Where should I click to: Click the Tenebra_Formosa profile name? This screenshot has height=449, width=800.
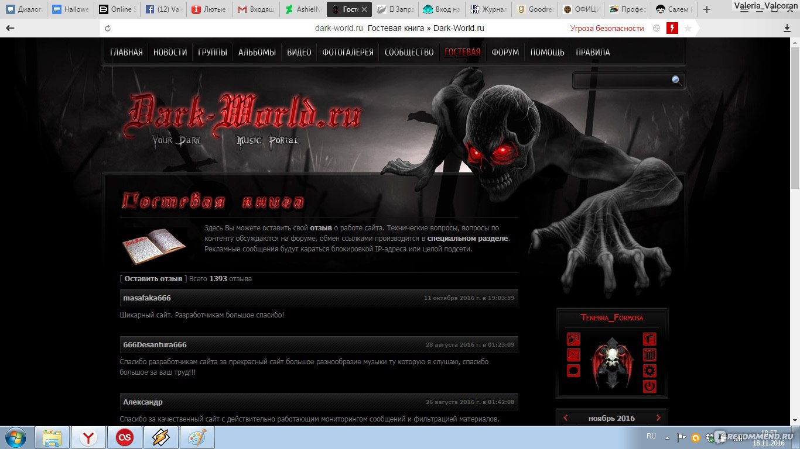click(x=612, y=318)
